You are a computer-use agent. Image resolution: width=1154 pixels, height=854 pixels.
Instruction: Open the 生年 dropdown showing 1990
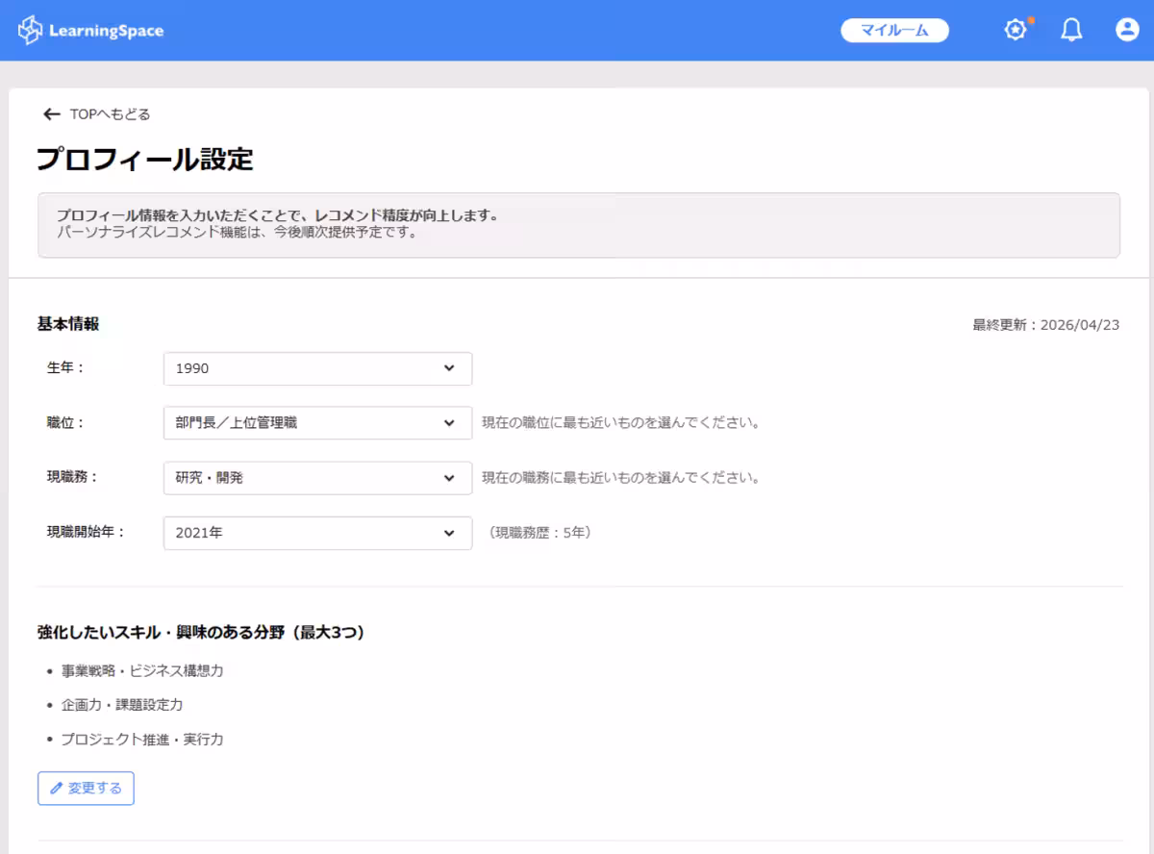tap(318, 368)
